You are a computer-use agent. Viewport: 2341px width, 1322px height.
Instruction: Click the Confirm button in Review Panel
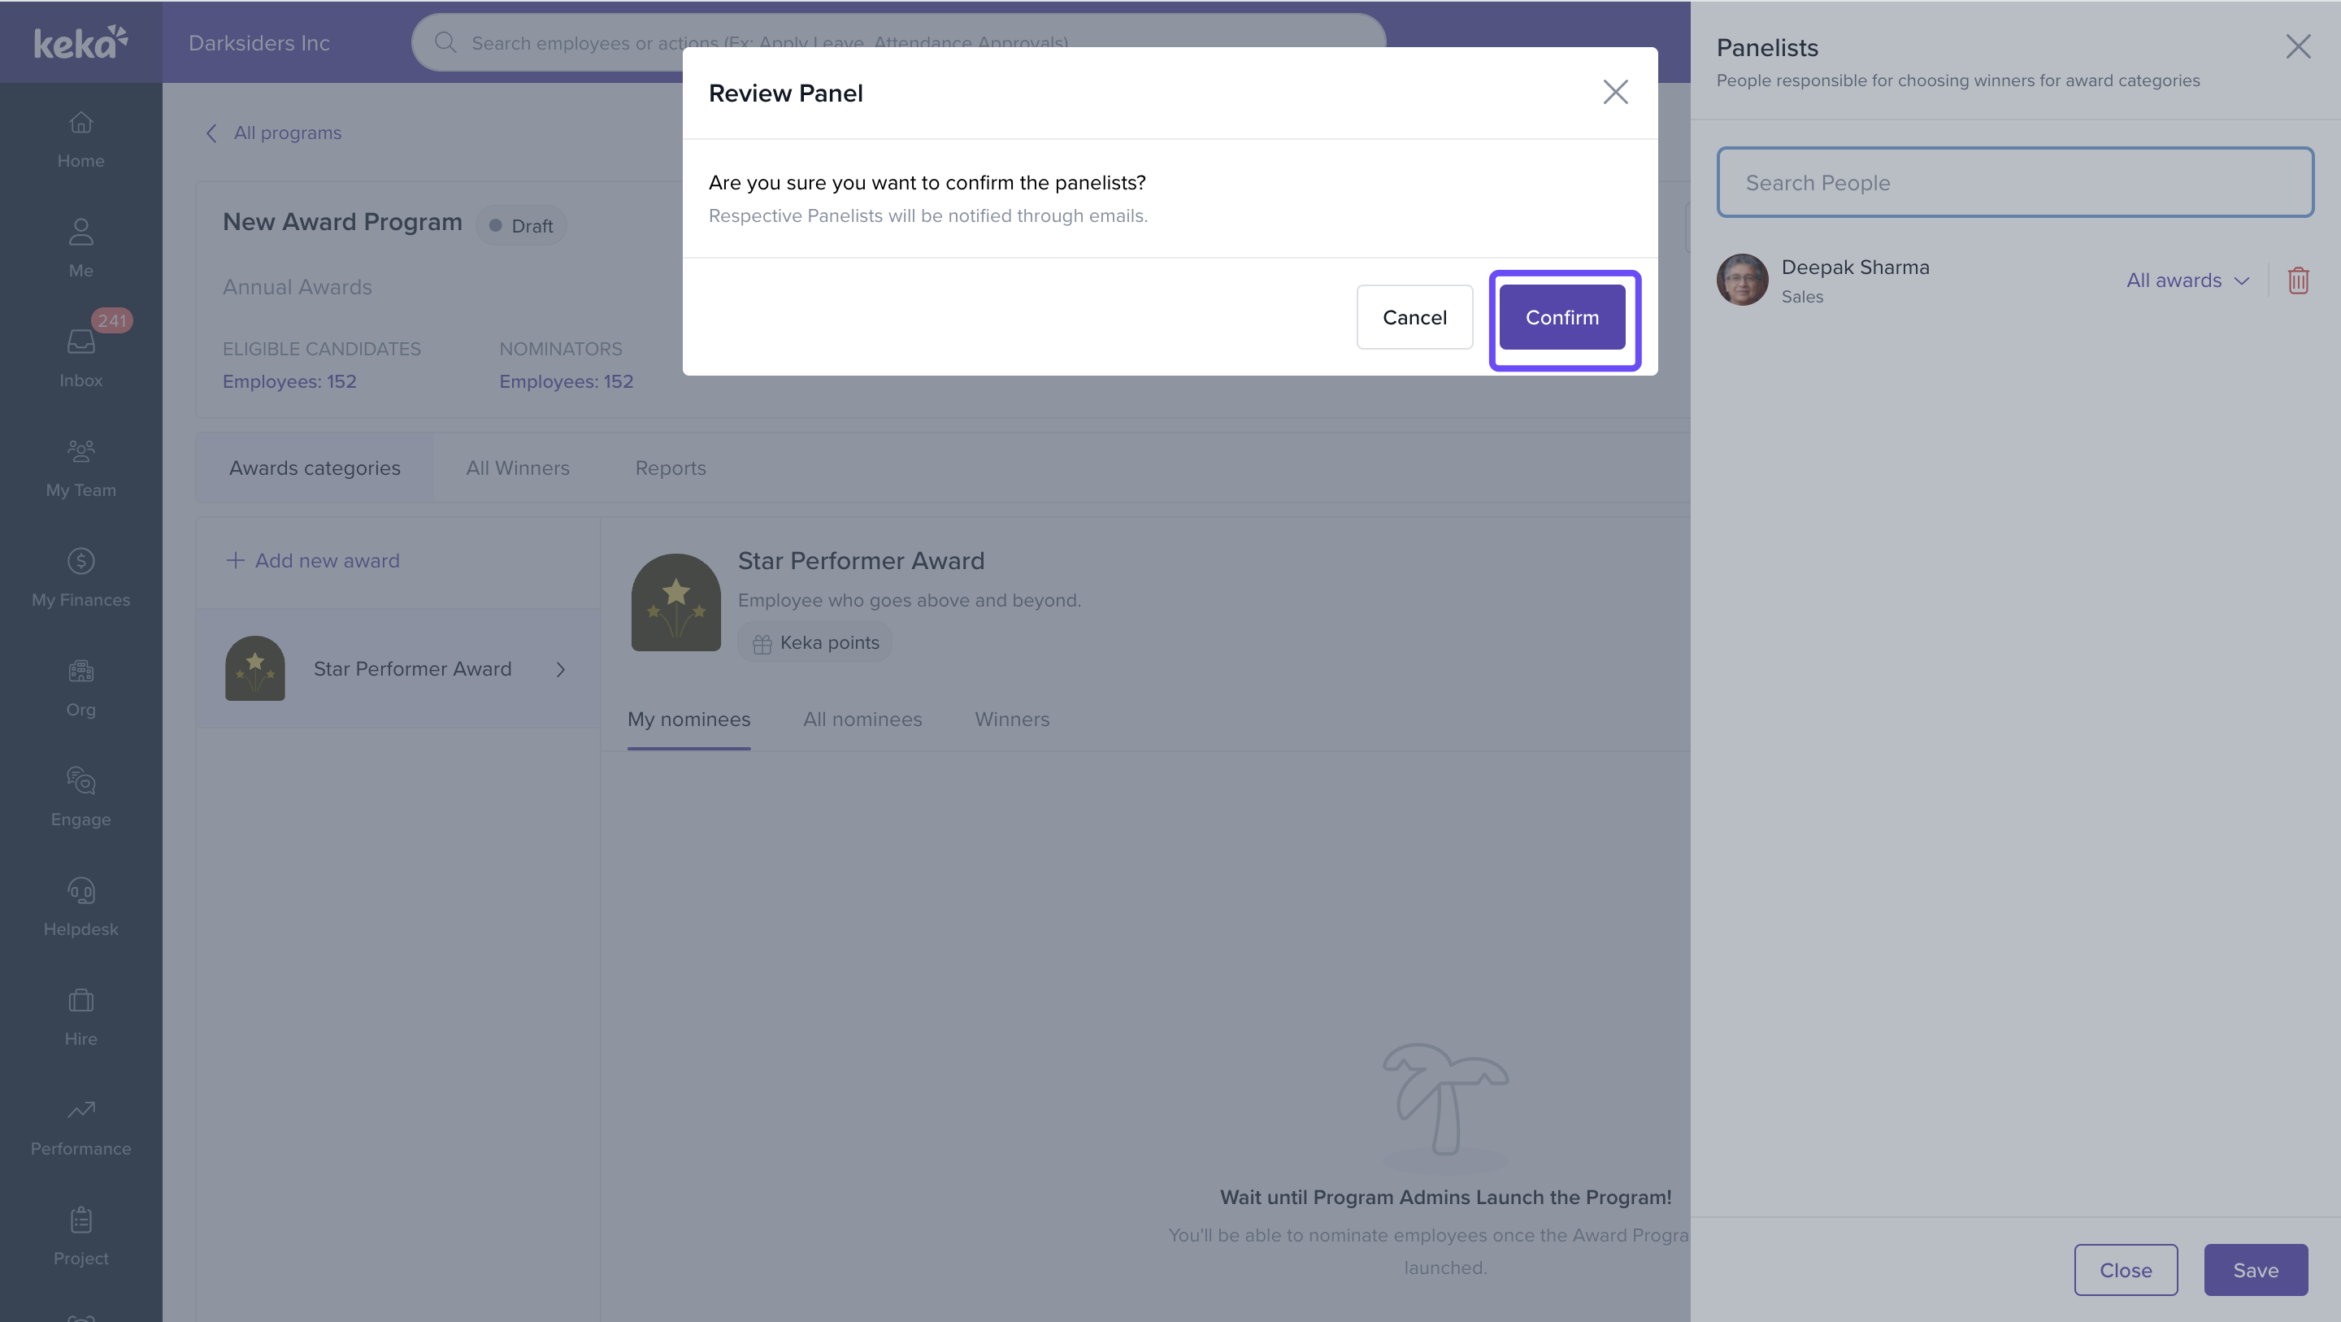pyautogui.click(x=1561, y=317)
